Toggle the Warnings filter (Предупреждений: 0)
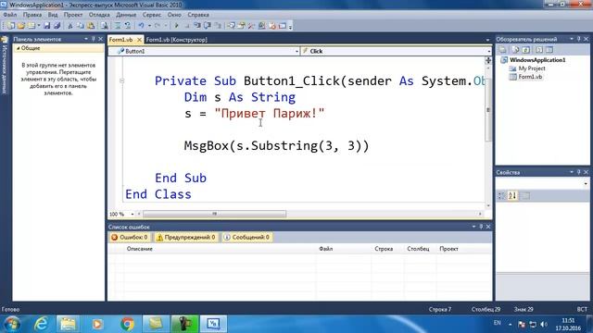This screenshot has height=333, width=593. (186, 237)
